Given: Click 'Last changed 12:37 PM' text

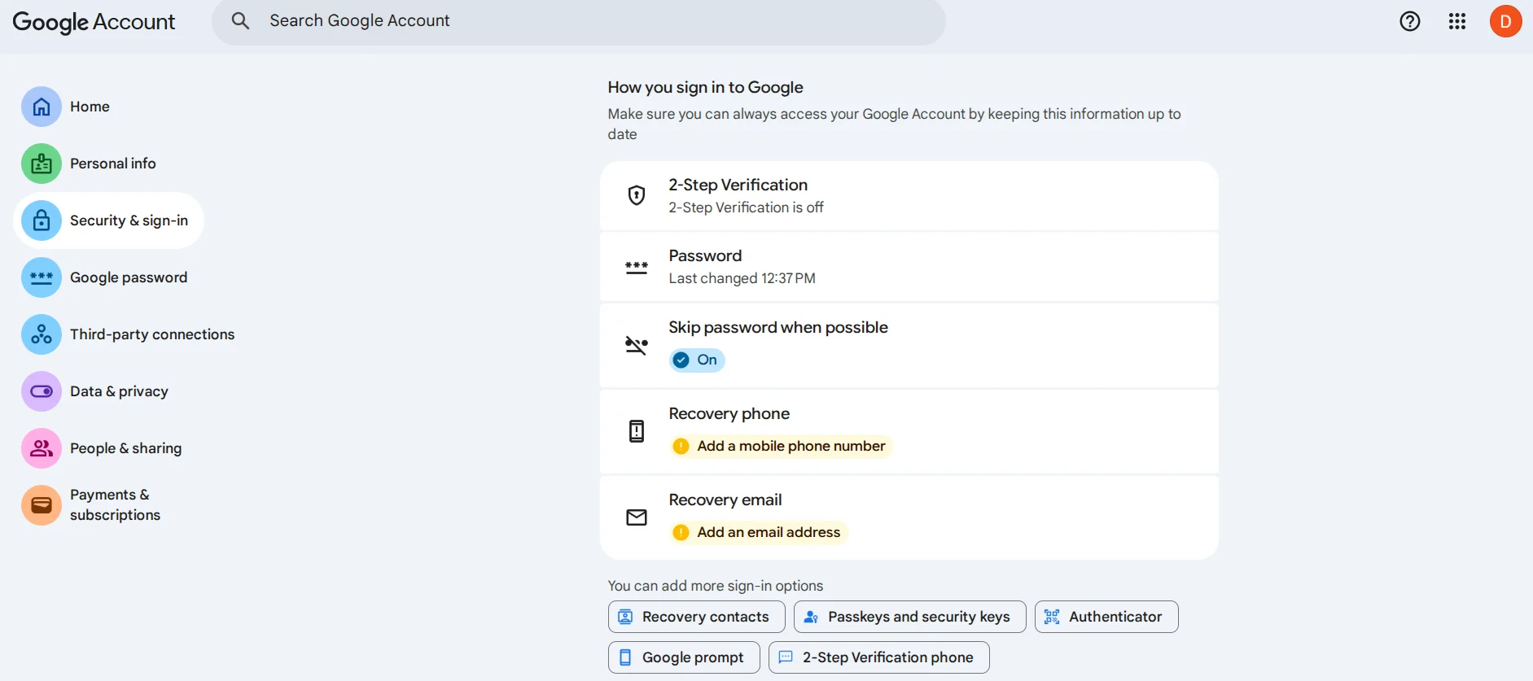Looking at the screenshot, I should coord(742,278).
